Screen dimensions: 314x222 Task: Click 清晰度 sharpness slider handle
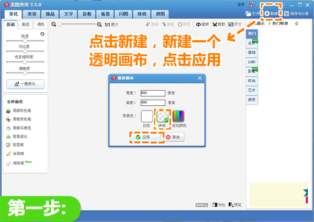(25, 73)
